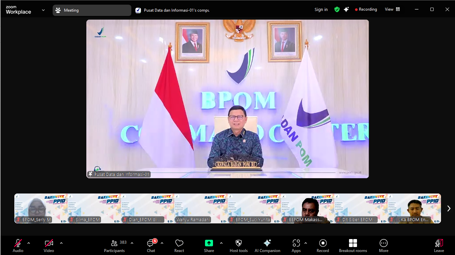Click the Leave meeting button
The width and height of the screenshot is (455, 255).
click(439, 246)
